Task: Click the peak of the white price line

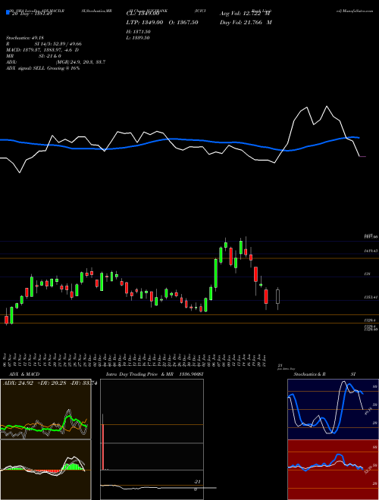Action: pos(327,106)
